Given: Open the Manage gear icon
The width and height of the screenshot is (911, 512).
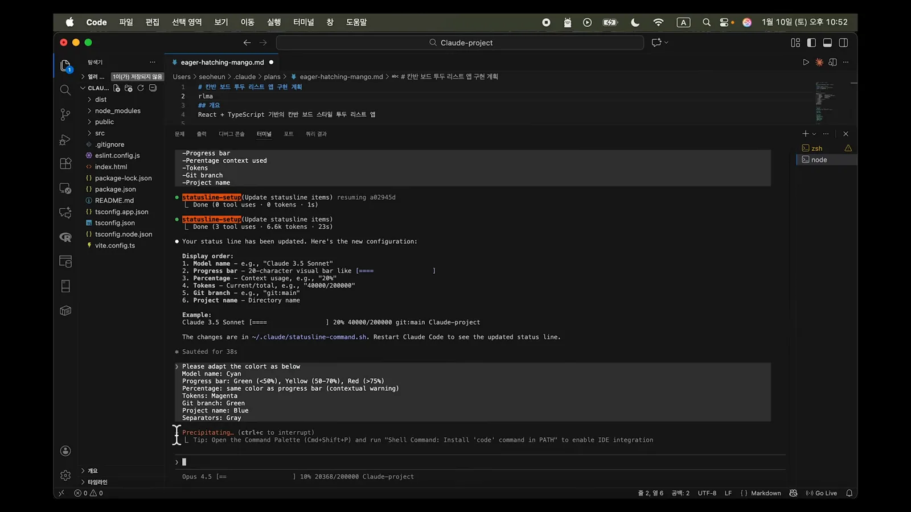Looking at the screenshot, I should (x=65, y=475).
